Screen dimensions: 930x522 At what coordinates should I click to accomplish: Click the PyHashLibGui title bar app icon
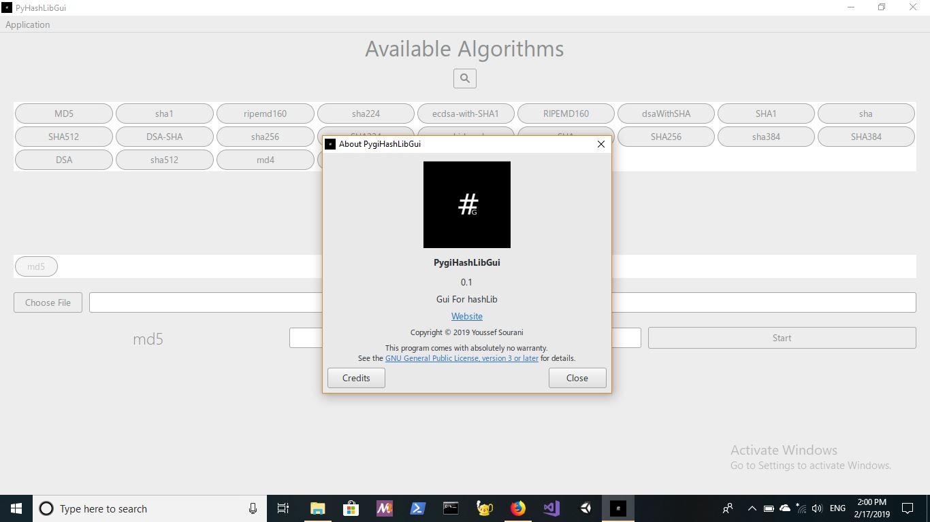tap(7, 7)
